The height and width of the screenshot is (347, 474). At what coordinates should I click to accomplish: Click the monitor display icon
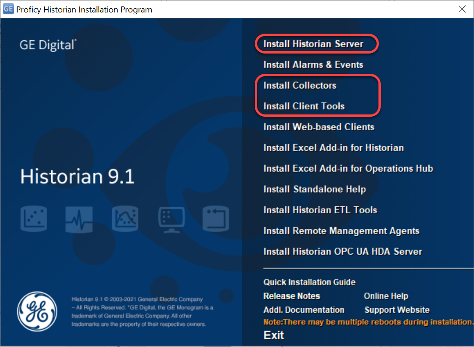click(x=171, y=220)
